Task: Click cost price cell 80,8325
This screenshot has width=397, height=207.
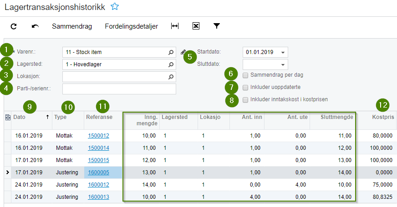Action: [376, 197]
